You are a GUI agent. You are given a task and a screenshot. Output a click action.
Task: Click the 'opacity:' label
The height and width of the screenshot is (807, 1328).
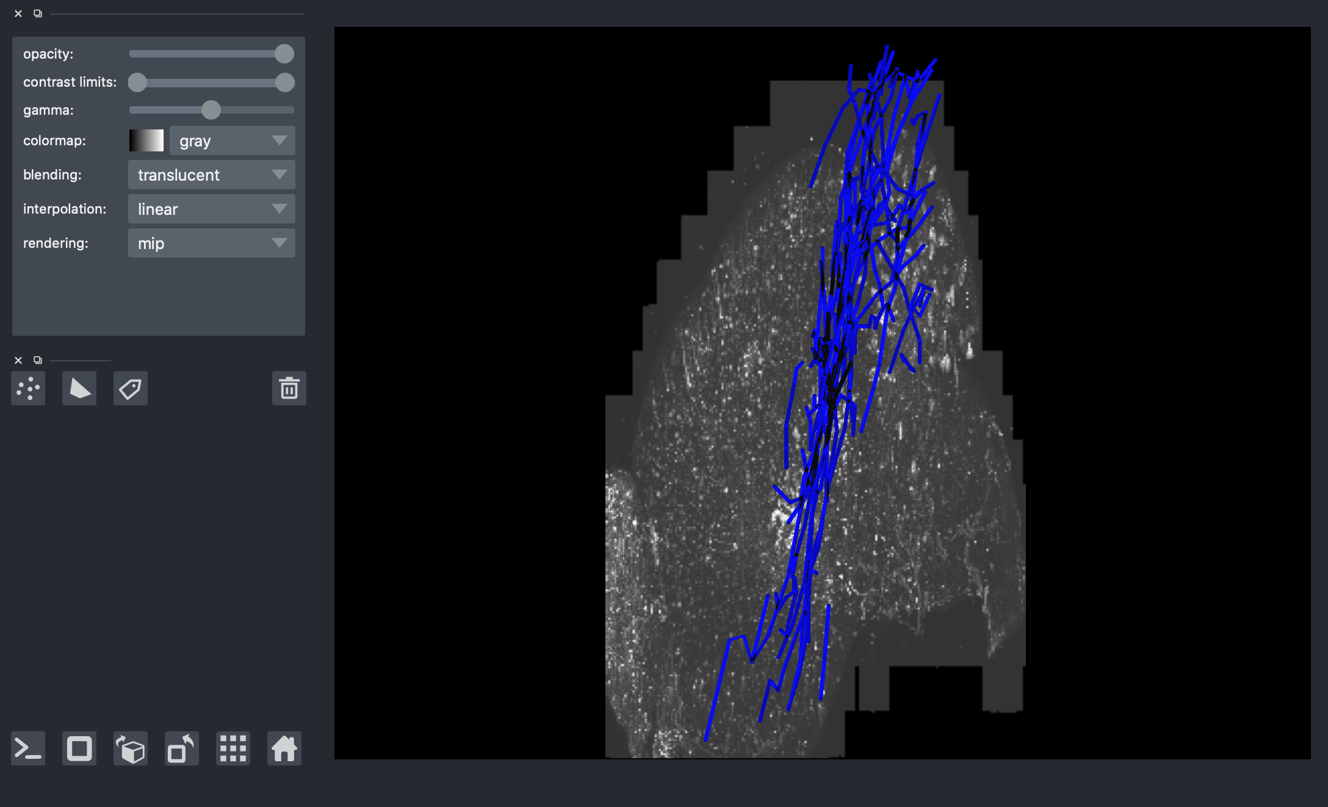[48, 54]
